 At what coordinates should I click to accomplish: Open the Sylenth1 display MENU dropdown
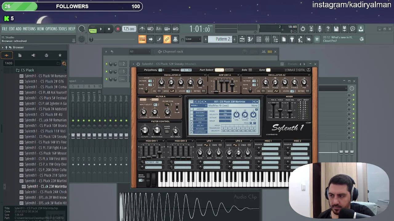tap(198, 106)
